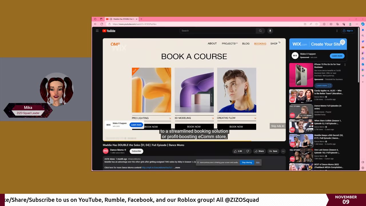The image size is (366, 206).
Task: Click the #DanceMoms hashtag
Action: (x=134, y=159)
